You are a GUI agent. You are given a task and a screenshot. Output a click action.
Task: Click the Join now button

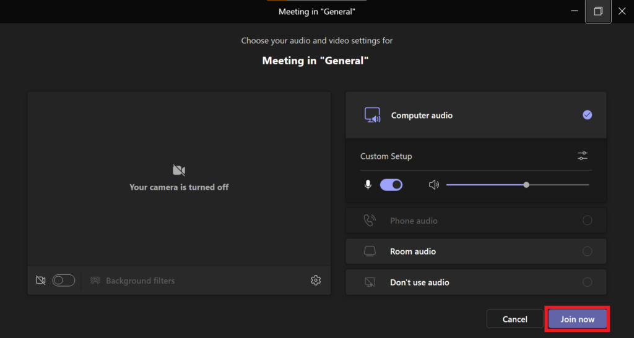click(x=578, y=319)
